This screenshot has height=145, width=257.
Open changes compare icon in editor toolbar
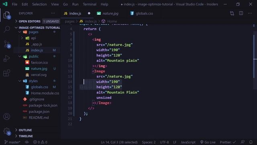coord(232,13)
